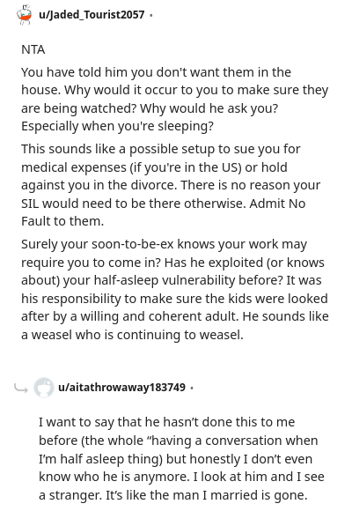Click the paragraph starting "Surely your soon-to-be-ex"
Viewport: 352px width, 526px height.
(x=175, y=289)
